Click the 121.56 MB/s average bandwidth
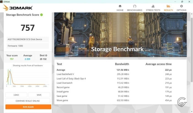The width and height of the screenshot is (193, 113). tap(123, 70)
